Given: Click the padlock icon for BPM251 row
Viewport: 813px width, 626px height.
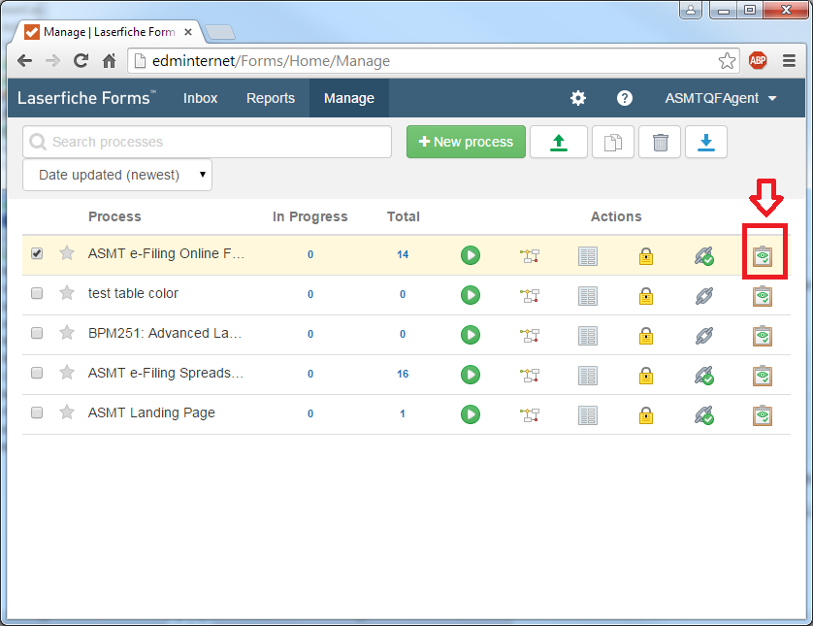Looking at the screenshot, I should [x=645, y=335].
